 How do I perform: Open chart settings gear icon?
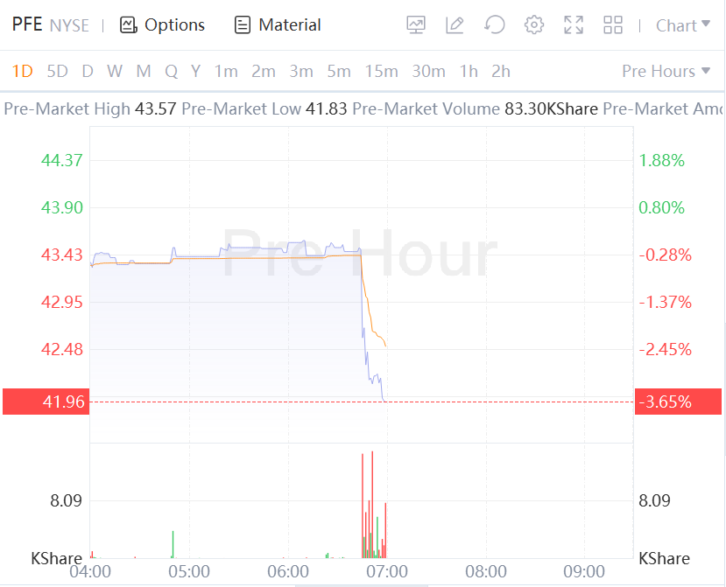click(534, 25)
